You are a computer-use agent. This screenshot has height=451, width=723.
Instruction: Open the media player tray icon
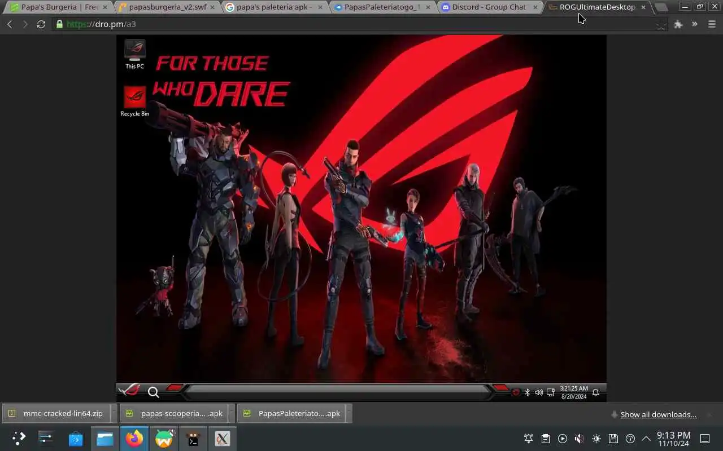point(563,439)
